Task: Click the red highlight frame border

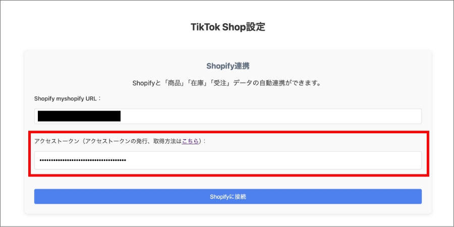Action: tap(228, 132)
